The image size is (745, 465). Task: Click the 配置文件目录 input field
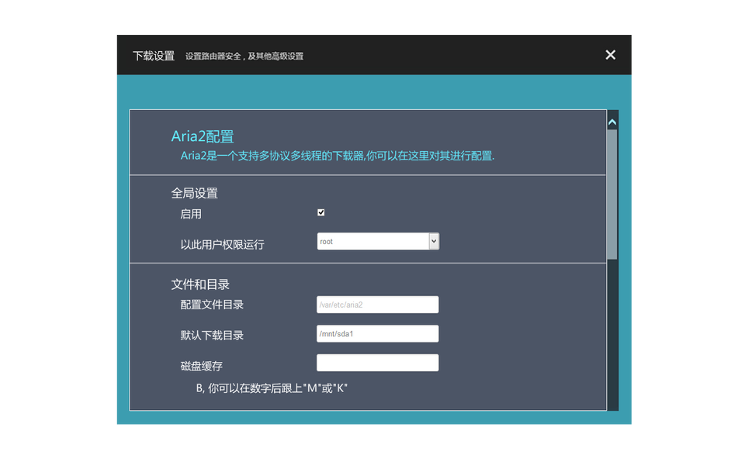377,305
